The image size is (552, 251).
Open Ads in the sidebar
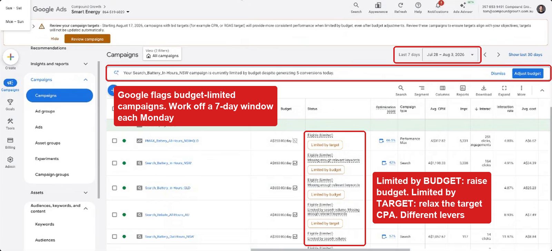tap(39, 127)
